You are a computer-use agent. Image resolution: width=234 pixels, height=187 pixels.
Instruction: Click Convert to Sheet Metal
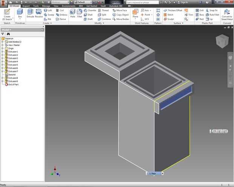tap(227, 15)
